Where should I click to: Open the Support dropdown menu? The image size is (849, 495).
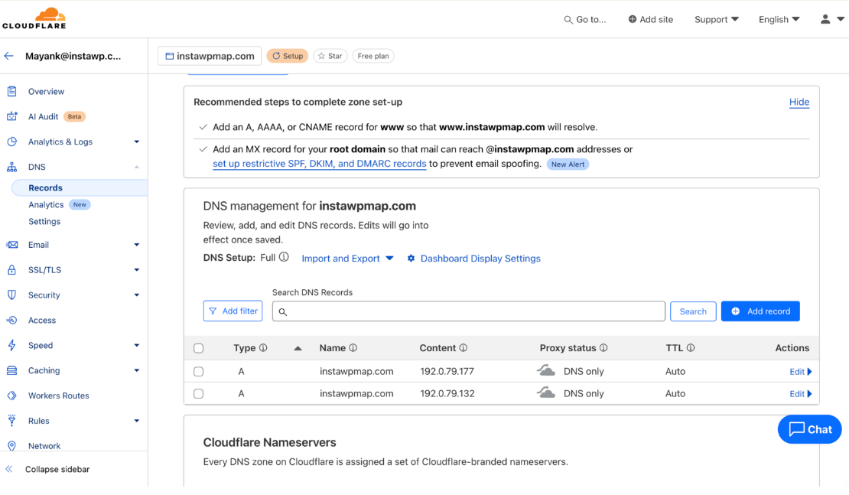point(717,19)
